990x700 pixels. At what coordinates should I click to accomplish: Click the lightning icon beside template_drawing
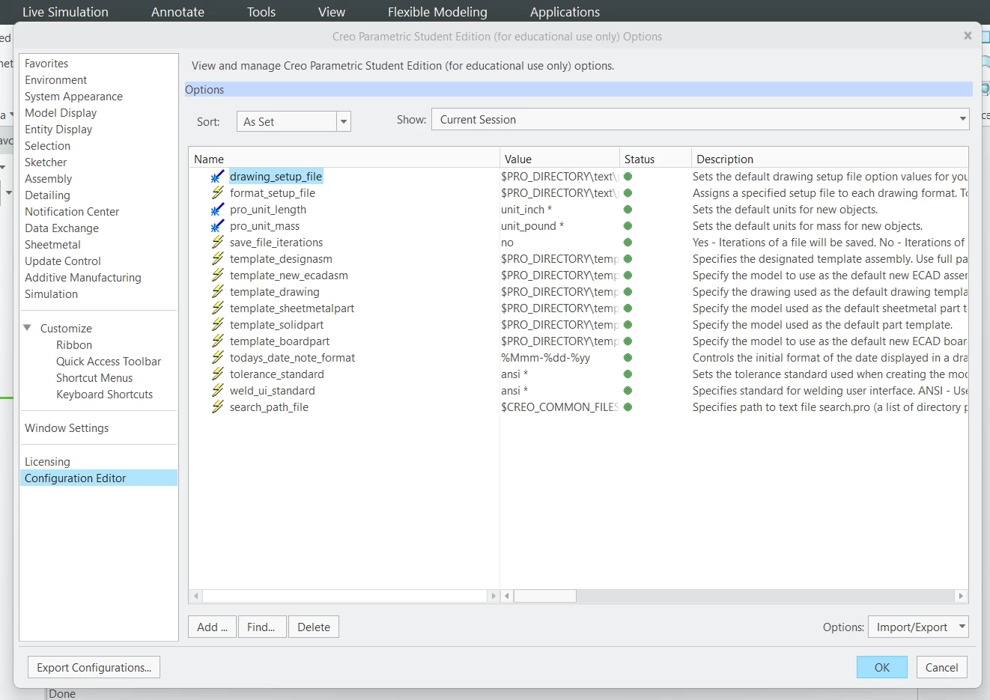[x=217, y=292]
